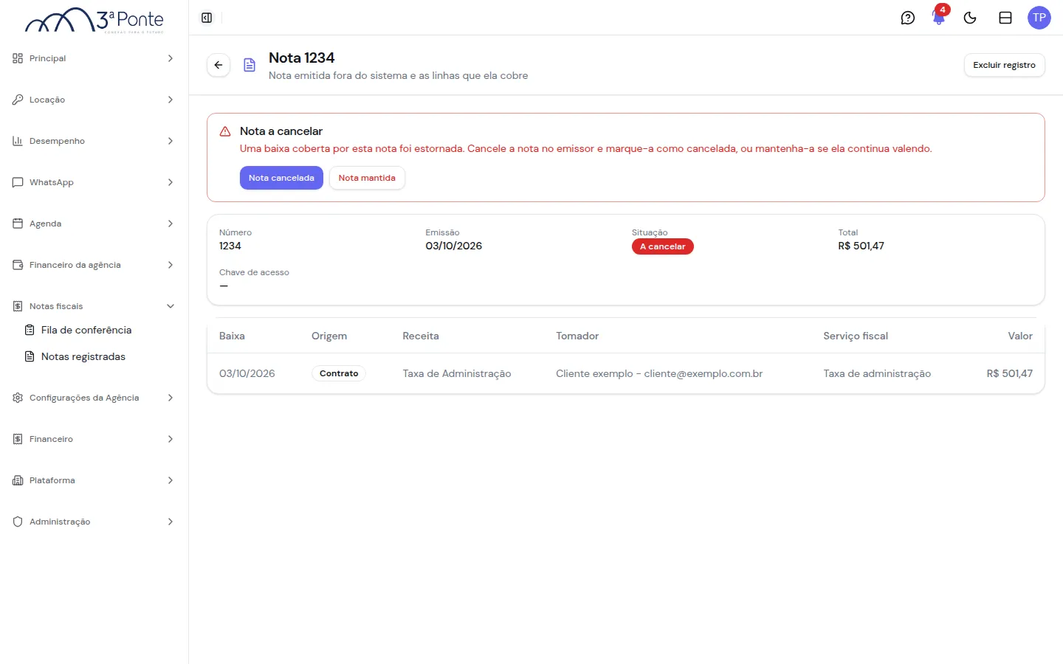Expand the Configurações da Agência chevron
This screenshot has width=1063, height=664.
point(171,398)
